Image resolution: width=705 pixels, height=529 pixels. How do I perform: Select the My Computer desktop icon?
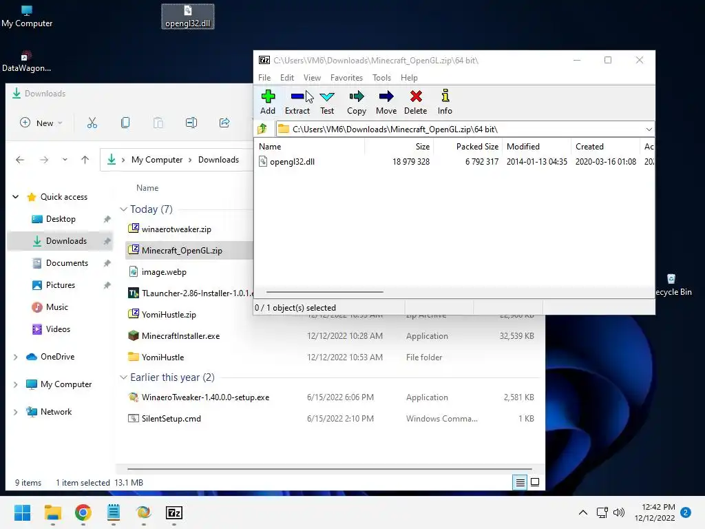pyautogui.click(x=27, y=17)
